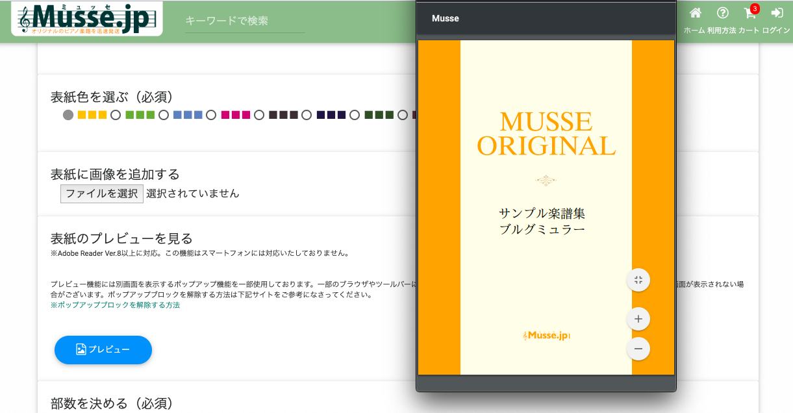Click the blue color swatches
The width and height of the screenshot is (793, 413).
(x=188, y=115)
